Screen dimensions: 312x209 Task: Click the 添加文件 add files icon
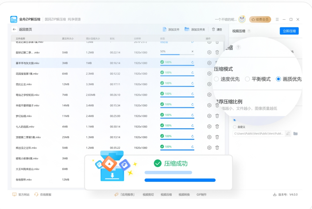(x=165, y=29)
